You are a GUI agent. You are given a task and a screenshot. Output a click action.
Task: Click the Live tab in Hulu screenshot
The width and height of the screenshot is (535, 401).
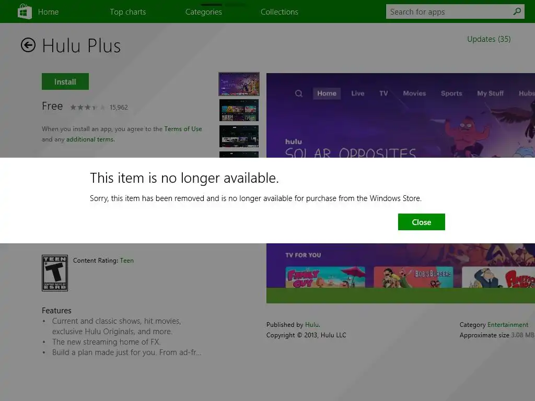[357, 93]
